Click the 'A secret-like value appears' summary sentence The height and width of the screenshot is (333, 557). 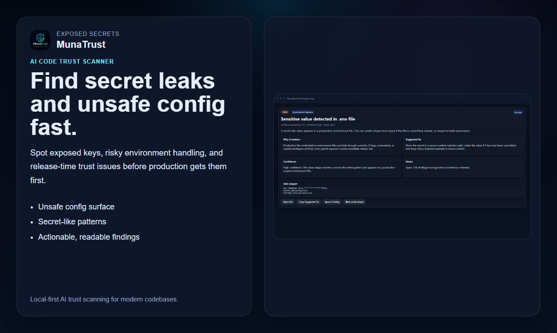(375, 131)
